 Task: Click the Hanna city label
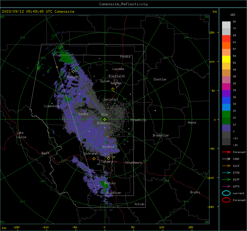pos(192,123)
